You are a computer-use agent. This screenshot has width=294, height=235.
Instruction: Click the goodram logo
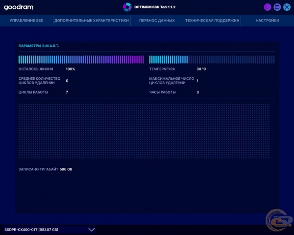(19, 7)
